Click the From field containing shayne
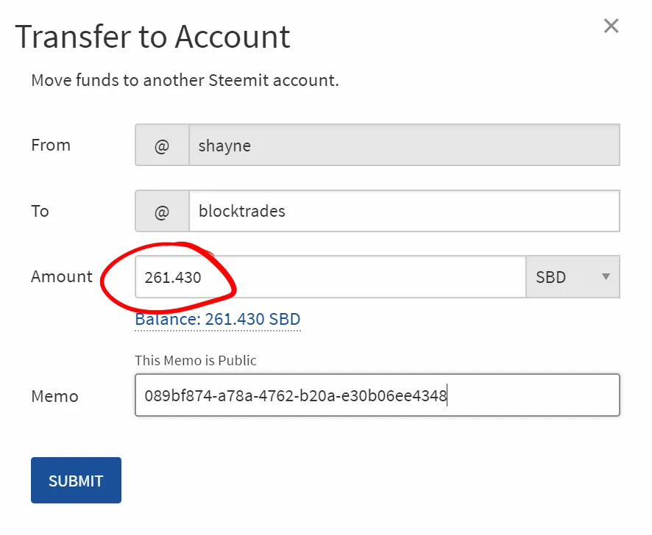 click(x=403, y=146)
